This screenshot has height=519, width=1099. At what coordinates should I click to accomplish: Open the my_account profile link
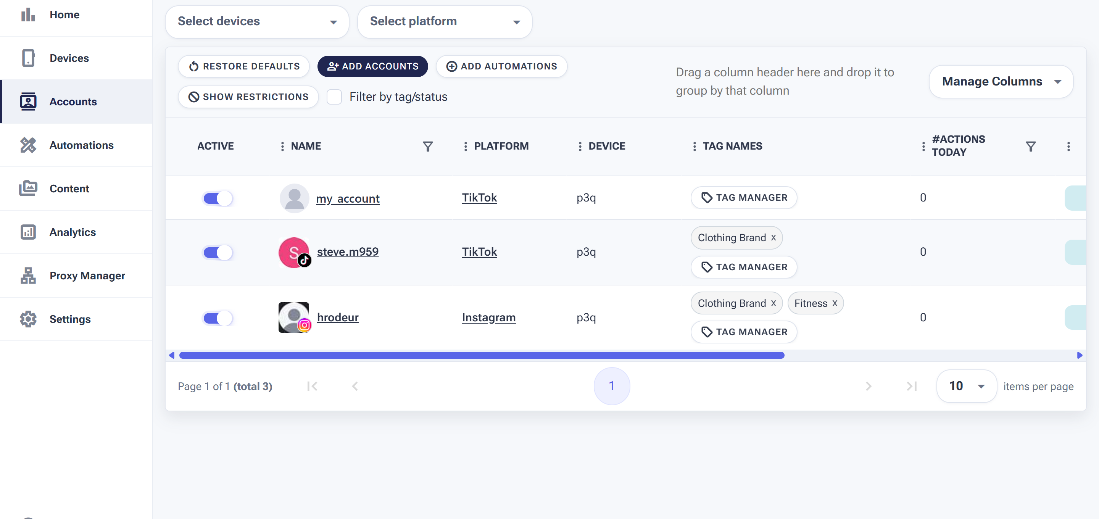pos(348,198)
